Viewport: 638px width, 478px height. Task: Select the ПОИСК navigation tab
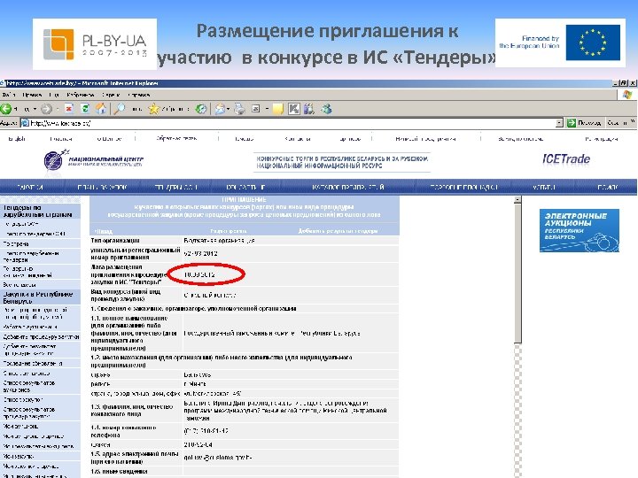tap(608, 187)
